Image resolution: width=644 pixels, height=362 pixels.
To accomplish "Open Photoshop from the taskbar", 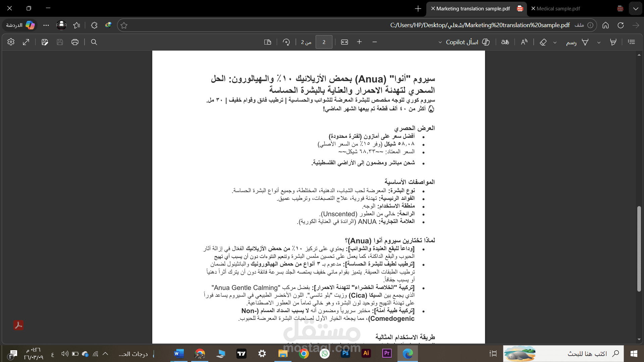I will pos(345,353).
